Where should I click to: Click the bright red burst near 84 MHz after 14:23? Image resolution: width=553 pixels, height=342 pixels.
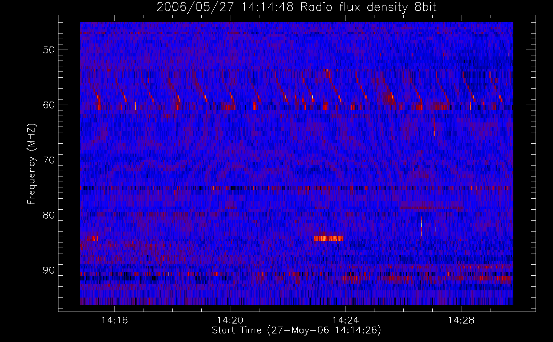pos(329,238)
